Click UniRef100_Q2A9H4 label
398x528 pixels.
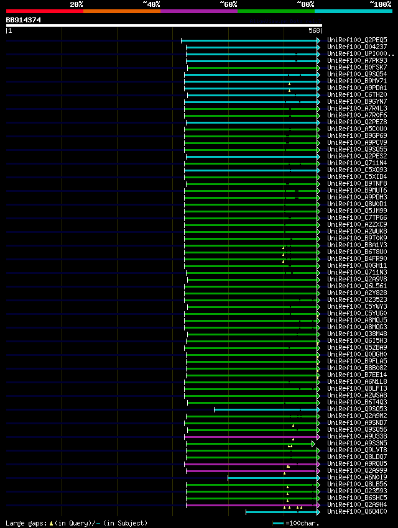[x=357, y=505]
